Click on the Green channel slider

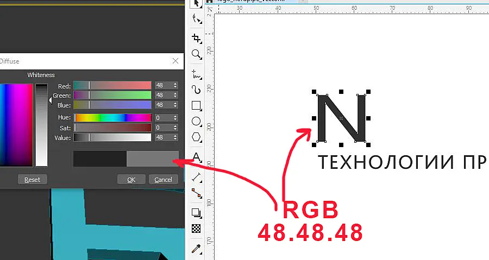click(x=112, y=95)
